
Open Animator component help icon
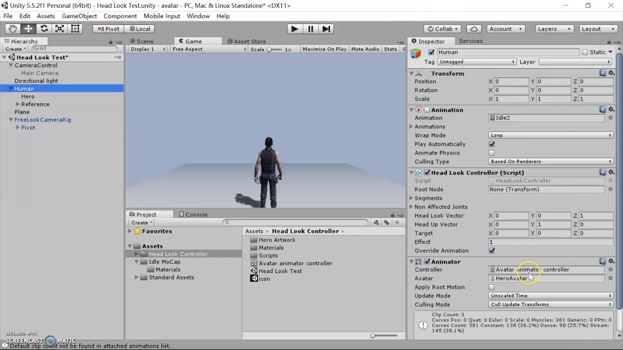(x=603, y=261)
